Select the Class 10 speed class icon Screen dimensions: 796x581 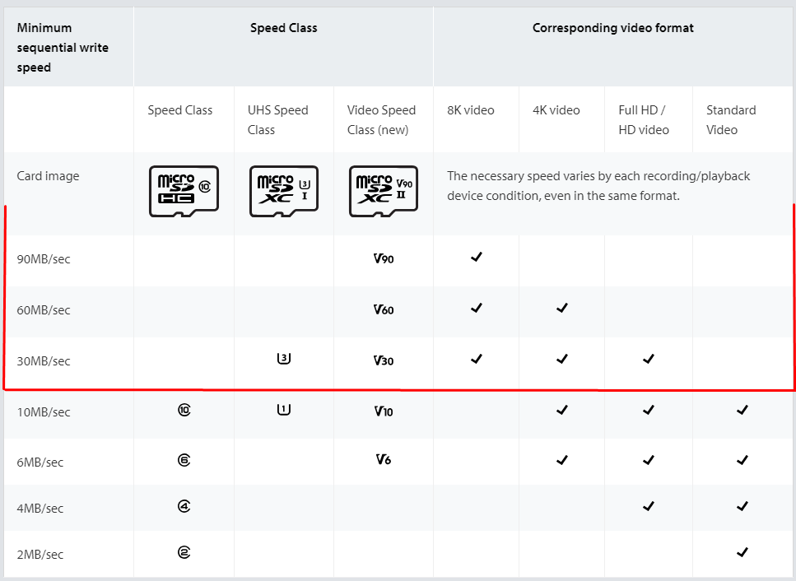tap(184, 410)
